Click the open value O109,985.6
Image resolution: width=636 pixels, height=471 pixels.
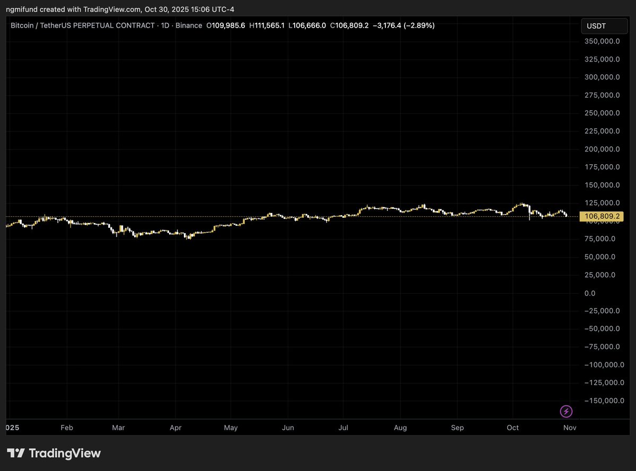coord(225,25)
